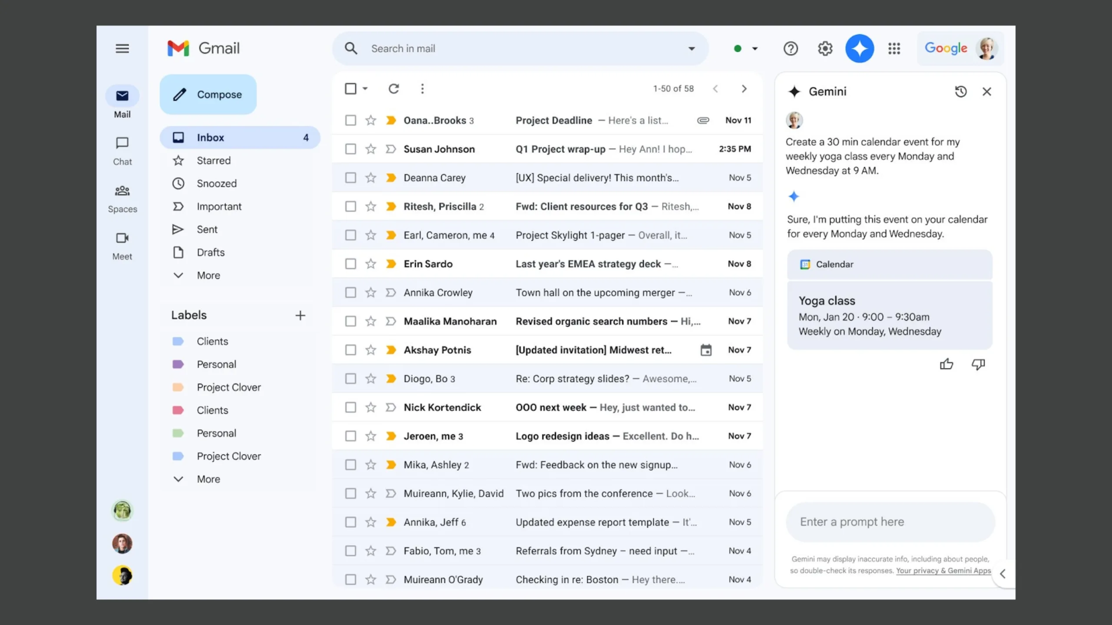1112x625 pixels.
Task: Open the Chat section in left rail
Action: pyautogui.click(x=122, y=151)
